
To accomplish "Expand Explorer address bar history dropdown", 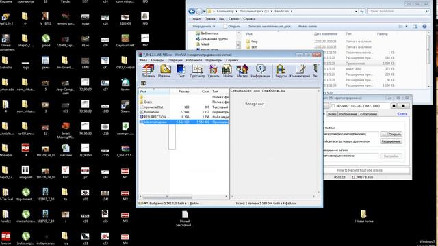I will coord(356,11).
